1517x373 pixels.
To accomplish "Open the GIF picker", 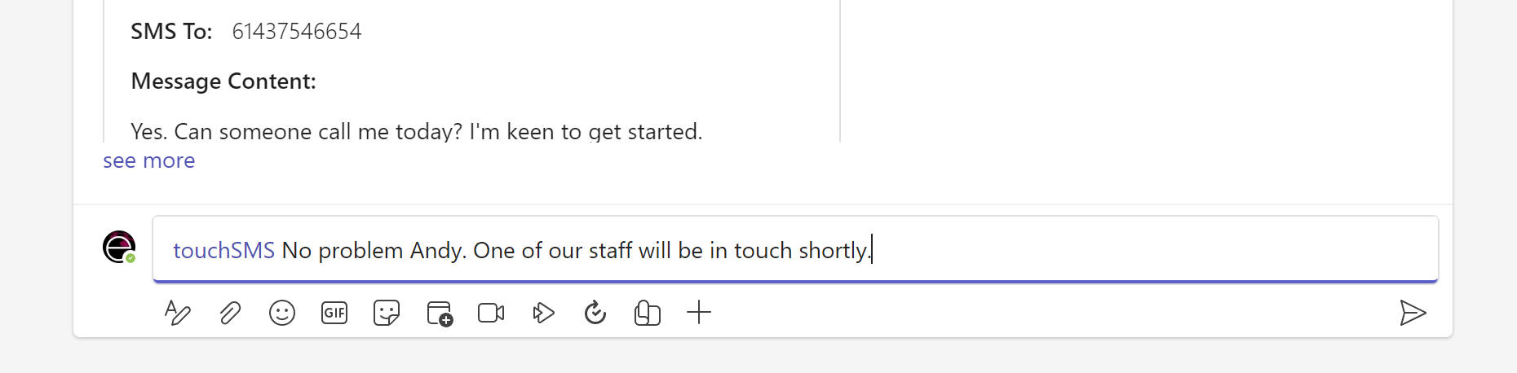I will point(334,313).
